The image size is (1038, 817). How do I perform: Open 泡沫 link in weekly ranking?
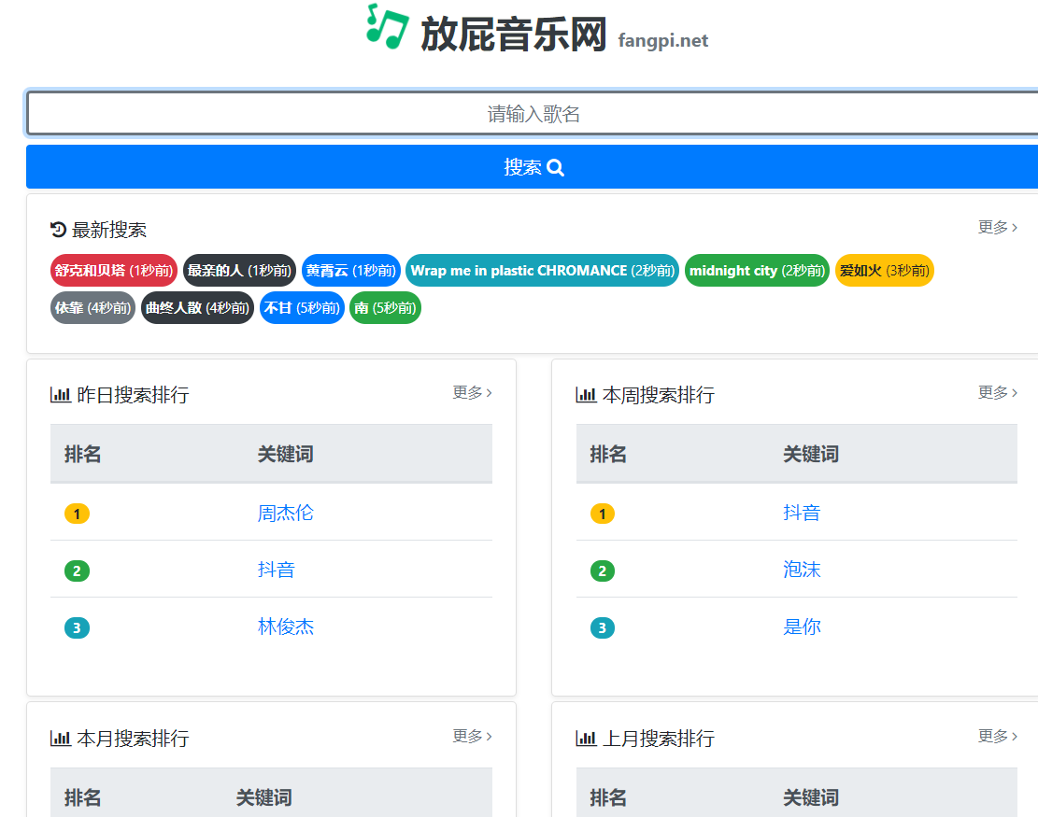pyautogui.click(x=802, y=570)
